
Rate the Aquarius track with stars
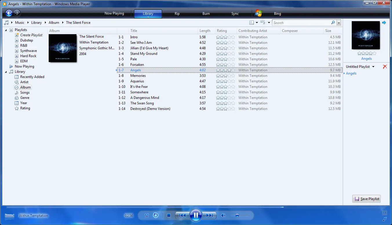(x=225, y=81)
